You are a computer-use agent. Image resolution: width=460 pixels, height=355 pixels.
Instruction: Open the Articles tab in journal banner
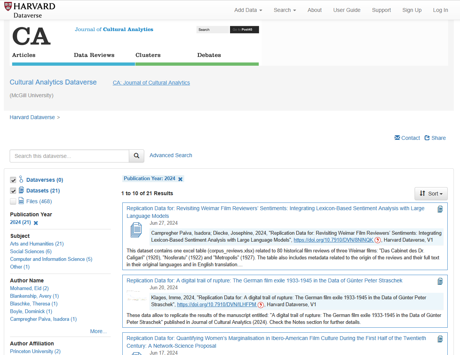coord(24,55)
